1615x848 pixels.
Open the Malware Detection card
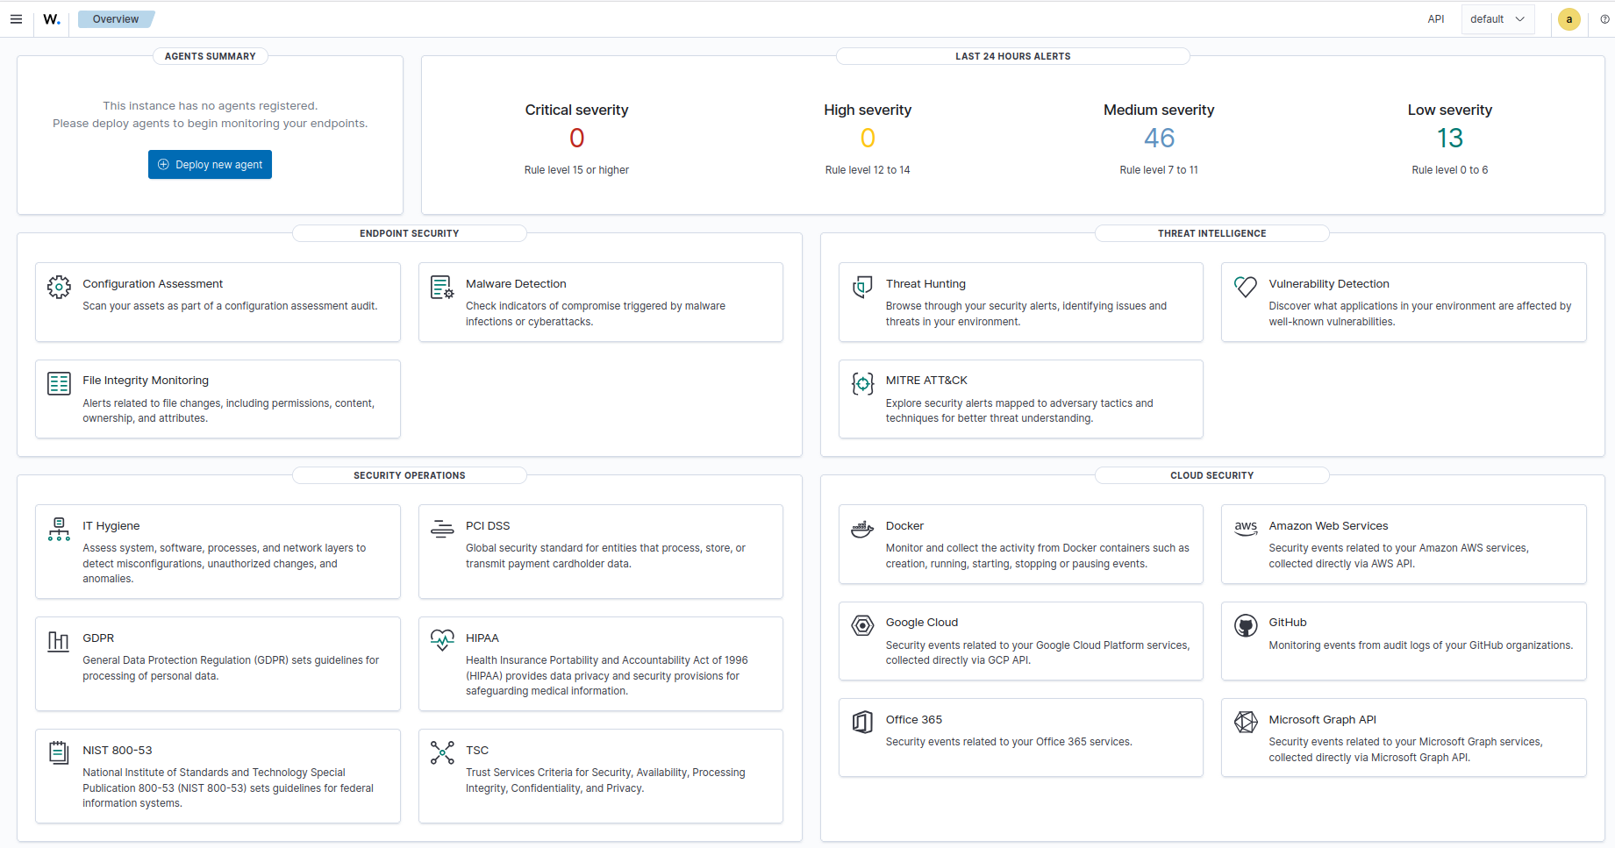coord(600,302)
